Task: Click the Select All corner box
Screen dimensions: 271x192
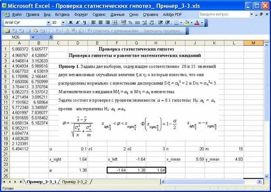Action: click(x=6, y=43)
